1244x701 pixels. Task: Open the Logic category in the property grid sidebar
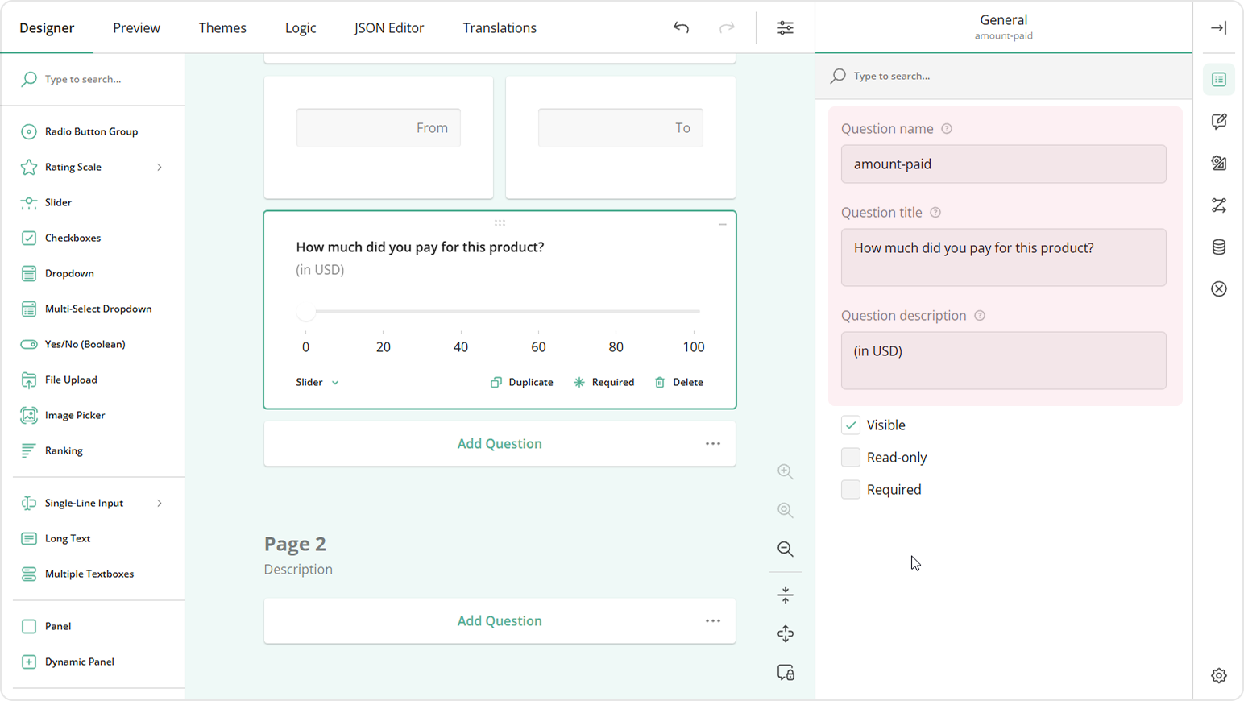1219,205
